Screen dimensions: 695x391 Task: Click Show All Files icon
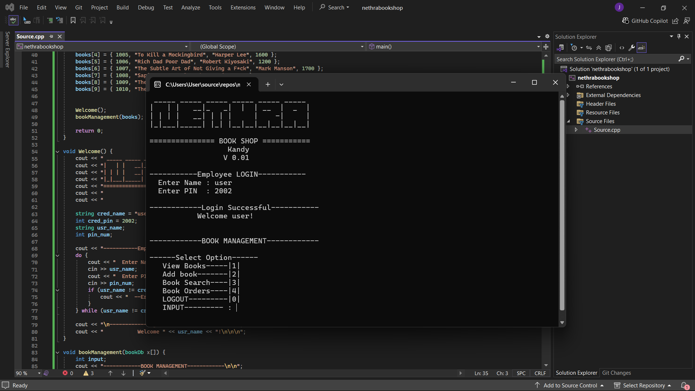click(x=608, y=48)
